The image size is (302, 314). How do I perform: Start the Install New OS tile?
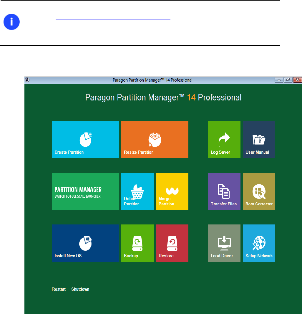[85, 243]
